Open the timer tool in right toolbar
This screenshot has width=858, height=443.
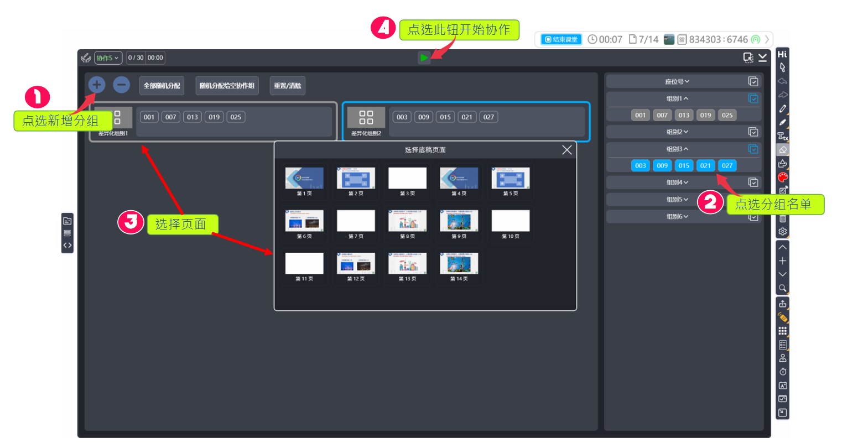782,372
